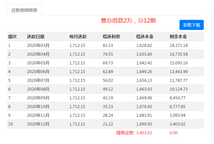Select the 期次 column header

(12, 37)
